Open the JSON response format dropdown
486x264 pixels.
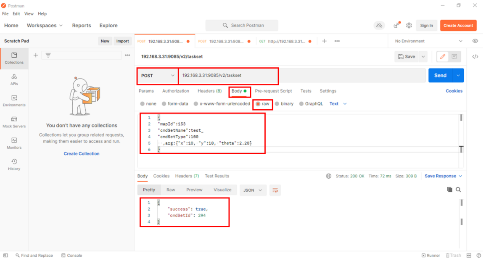point(253,190)
